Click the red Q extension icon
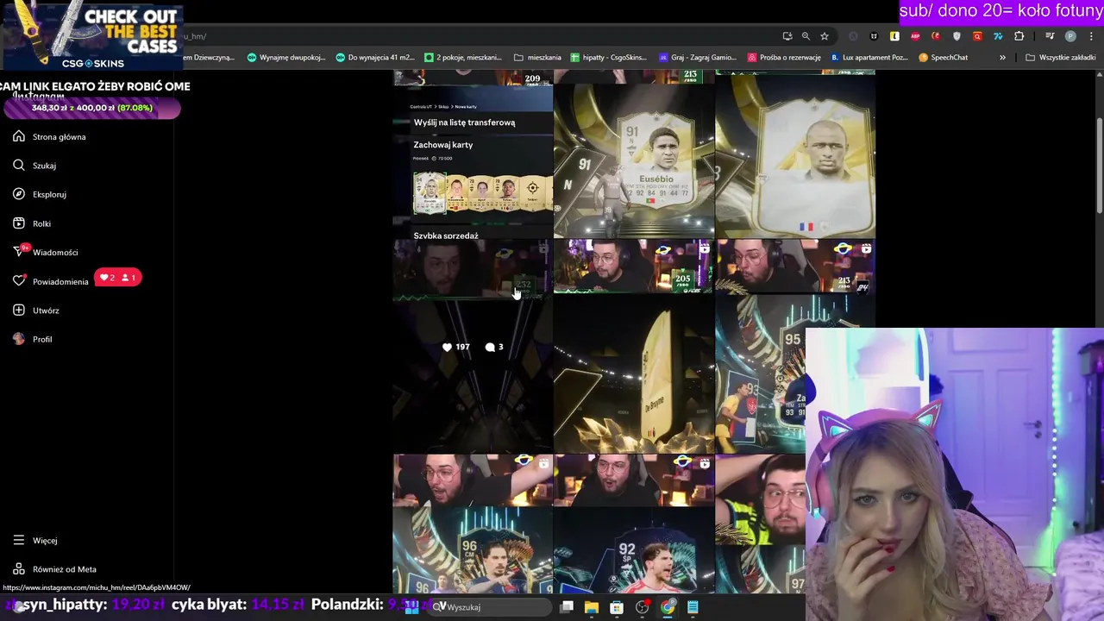 [x=977, y=36]
